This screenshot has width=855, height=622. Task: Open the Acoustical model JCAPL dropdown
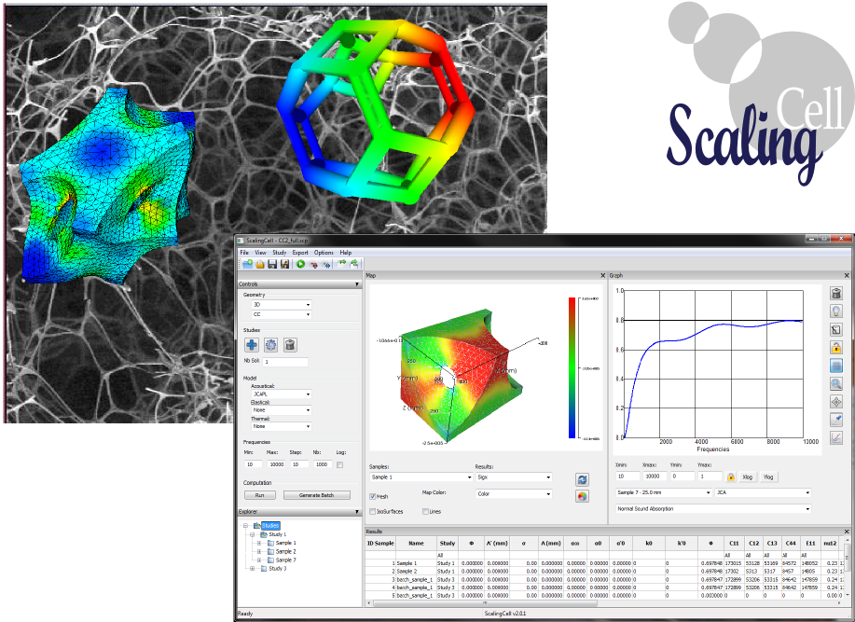point(282,394)
